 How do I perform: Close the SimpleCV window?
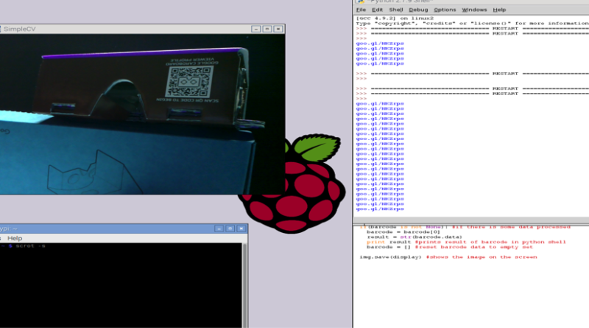[x=278, y=29]
